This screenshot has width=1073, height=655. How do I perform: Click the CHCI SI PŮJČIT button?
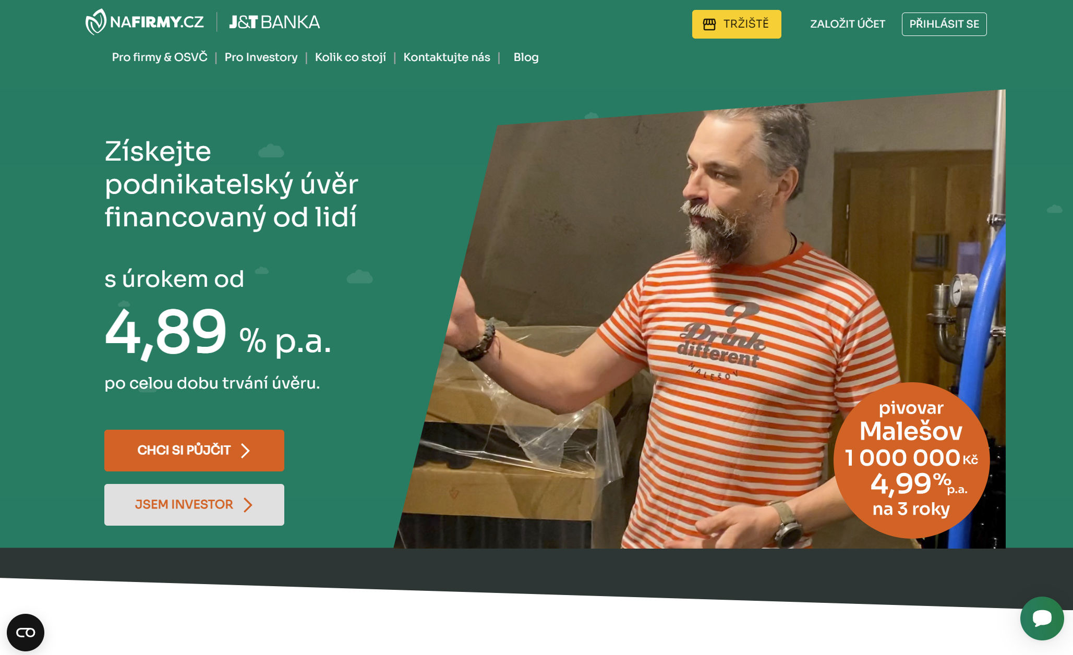point(194,451)
